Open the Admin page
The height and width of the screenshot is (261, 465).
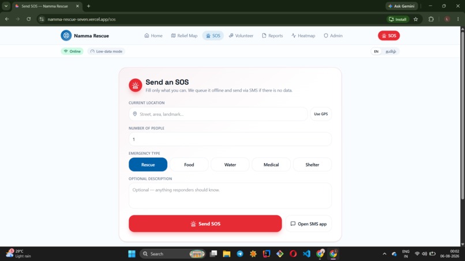333,36
